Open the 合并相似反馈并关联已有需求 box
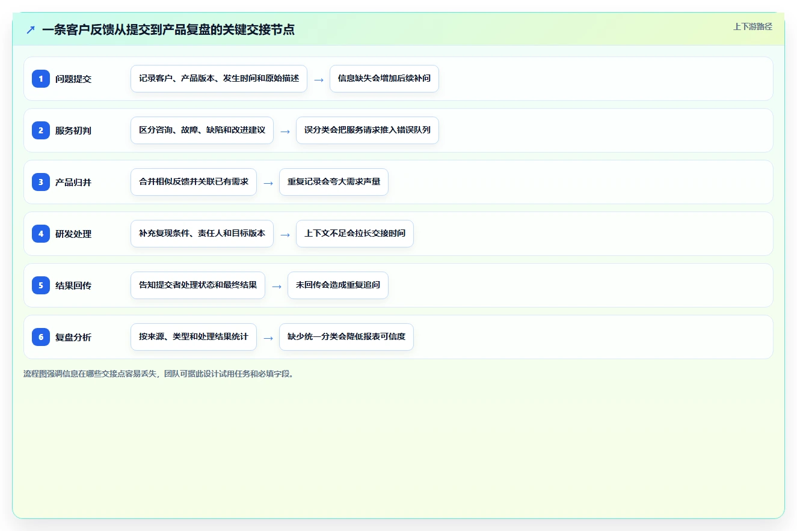Viewport: 797px width, 531px height. click(x=194, y=182)
